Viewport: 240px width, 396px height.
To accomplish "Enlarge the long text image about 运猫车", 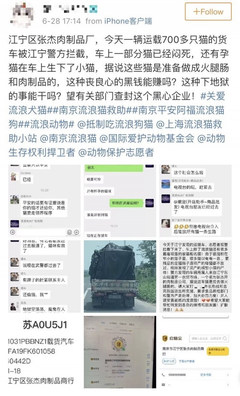I will coord(195,276).
